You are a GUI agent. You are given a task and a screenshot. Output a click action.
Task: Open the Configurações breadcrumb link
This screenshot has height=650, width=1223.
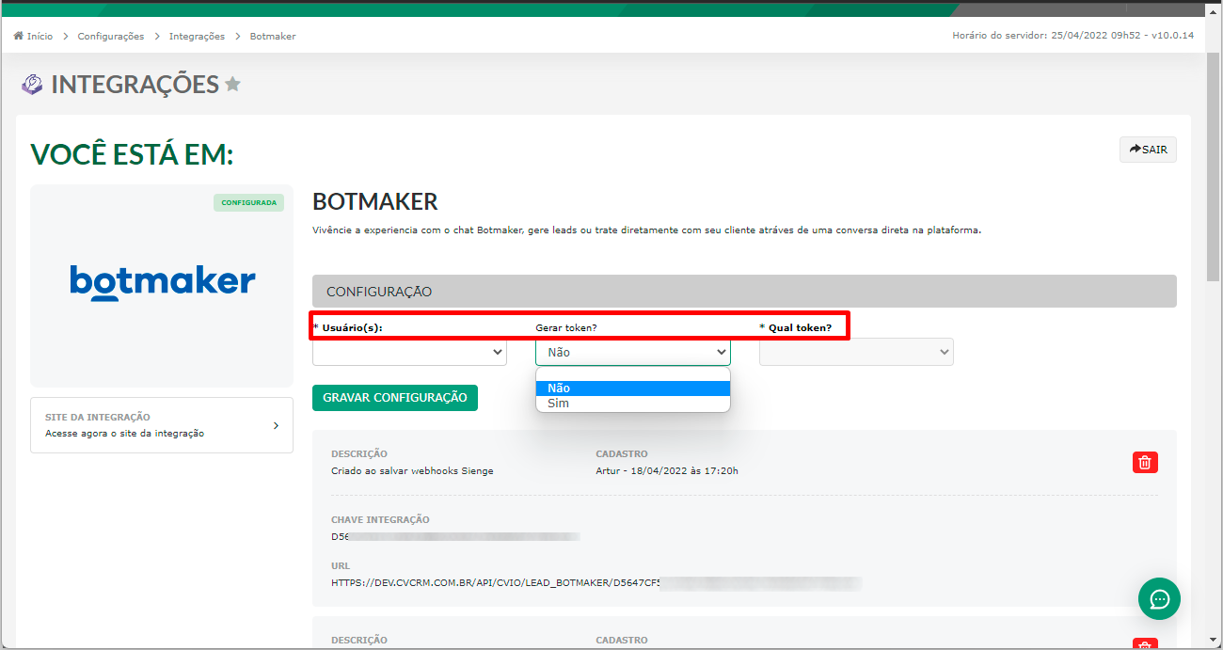(111, 36)
